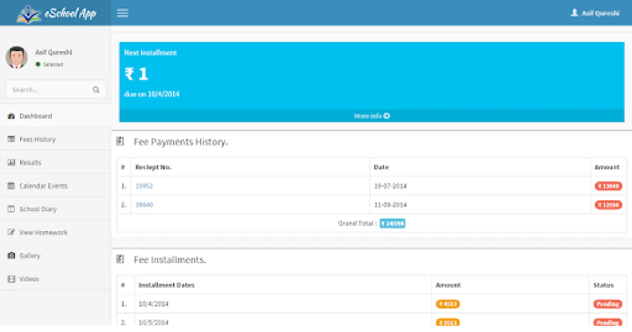
Task: Click the search magnifier icon
Action: tap(96, 89)
